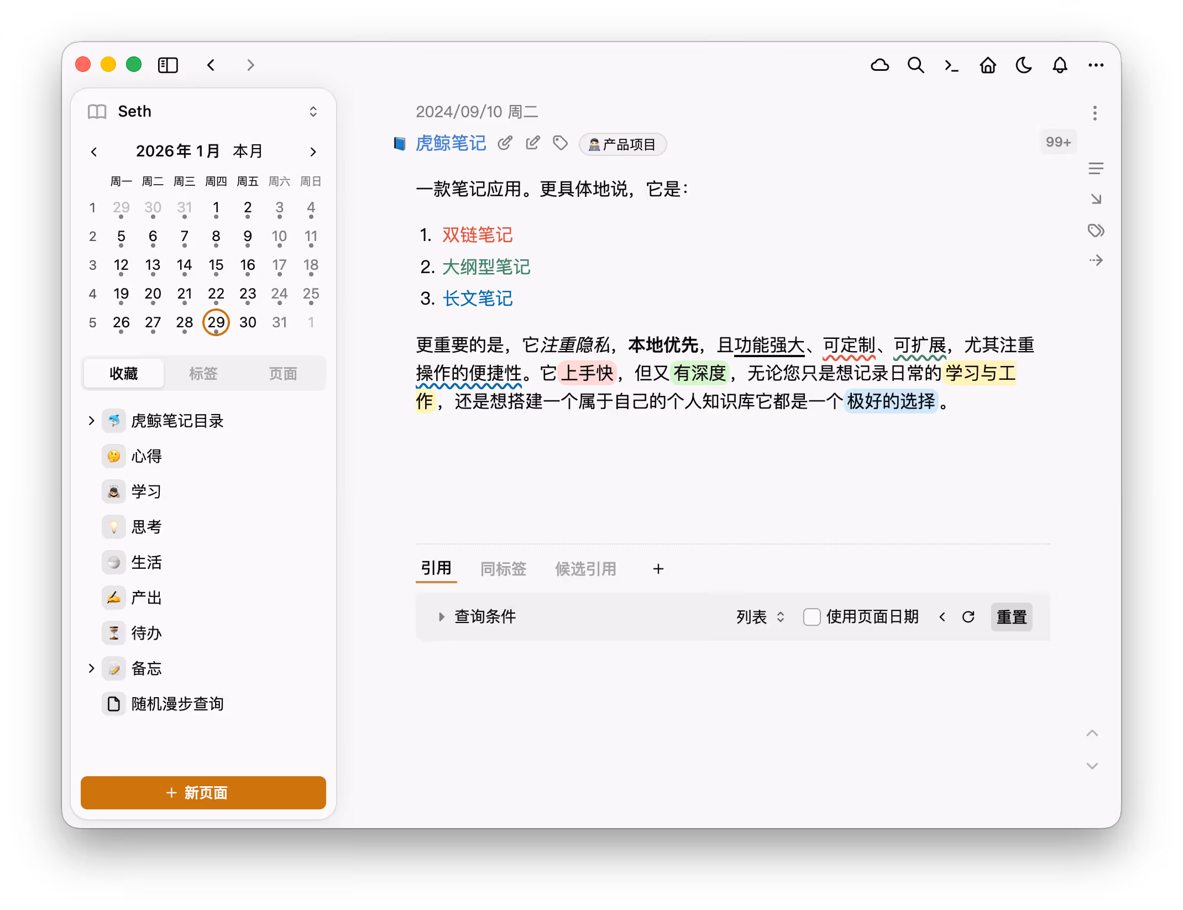Go forward with the right arrow in title bar

click(250, 65)
